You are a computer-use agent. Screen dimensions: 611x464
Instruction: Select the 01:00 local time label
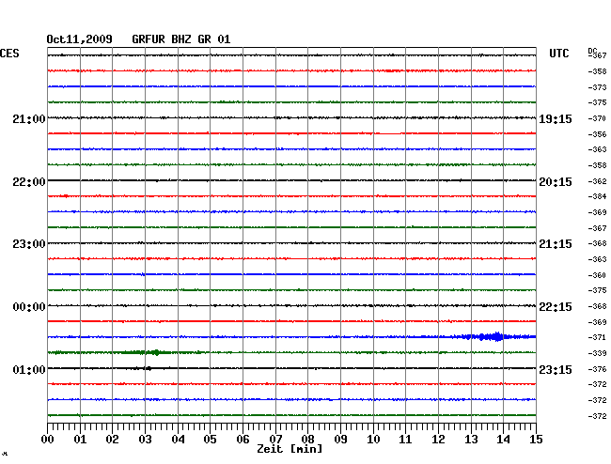tap(29, 369)
